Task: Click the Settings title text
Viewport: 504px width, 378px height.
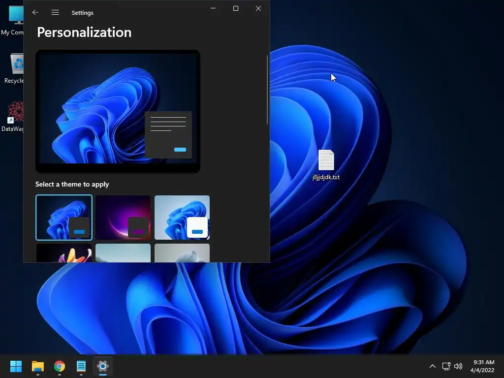Action: click(x=83, y=13)
